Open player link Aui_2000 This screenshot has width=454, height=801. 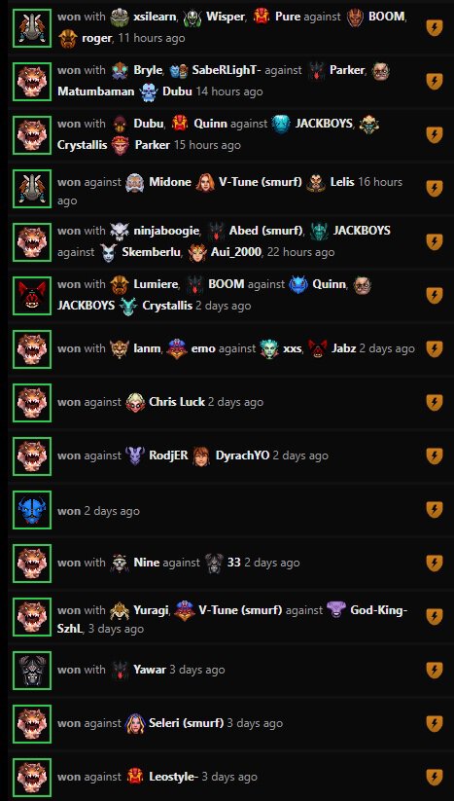(235, 252)
